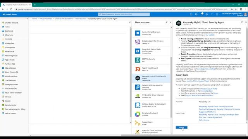
Task: Click Create a virtual machine breadcrumb
Action: tap(64, 19)
